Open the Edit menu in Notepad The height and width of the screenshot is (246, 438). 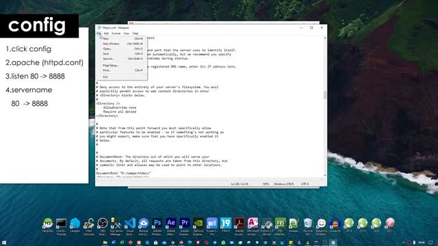tap(106, 33)
